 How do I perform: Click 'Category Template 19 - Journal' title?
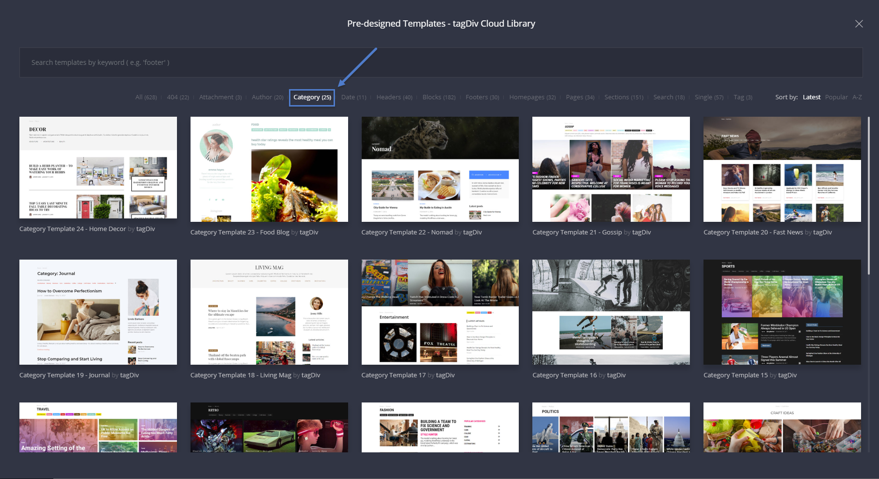[x=64, y=375]
